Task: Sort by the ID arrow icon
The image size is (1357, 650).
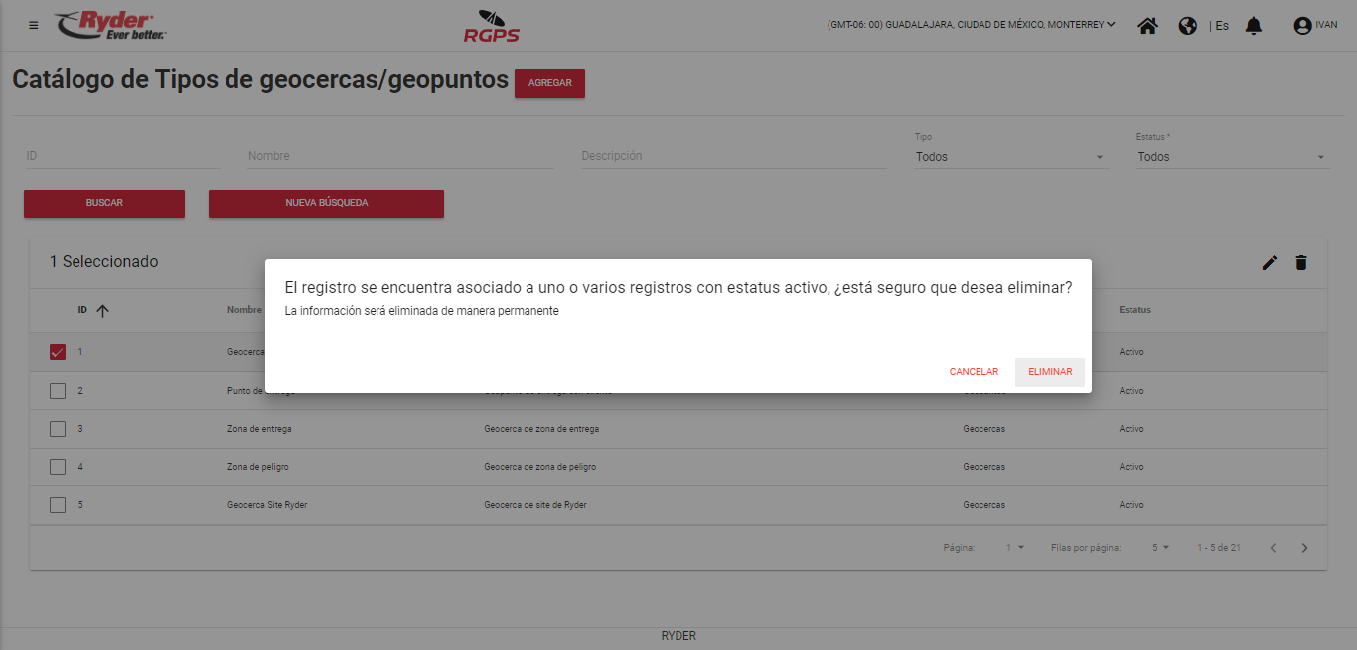Action: [102, 311]
